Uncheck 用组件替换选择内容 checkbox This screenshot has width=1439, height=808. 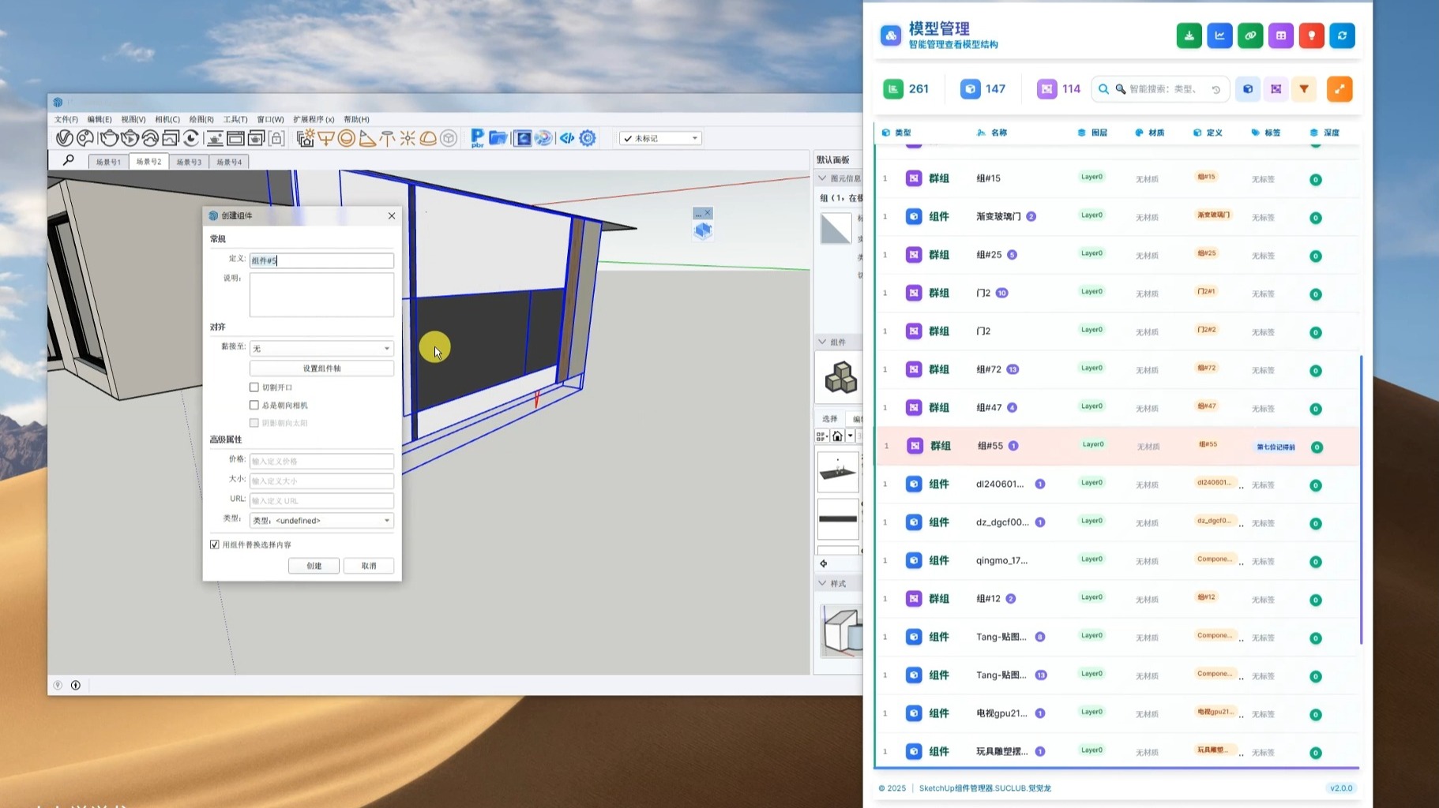click(x=215, y=544)
